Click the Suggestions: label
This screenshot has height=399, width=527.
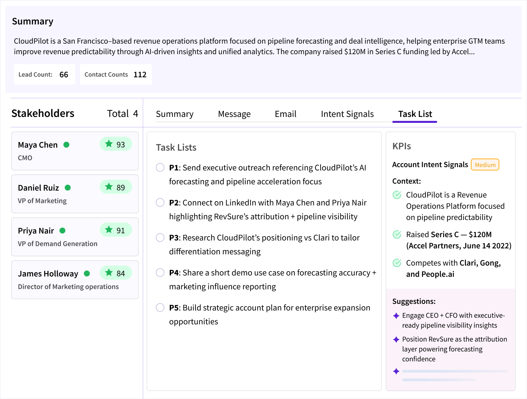(414, 301)
